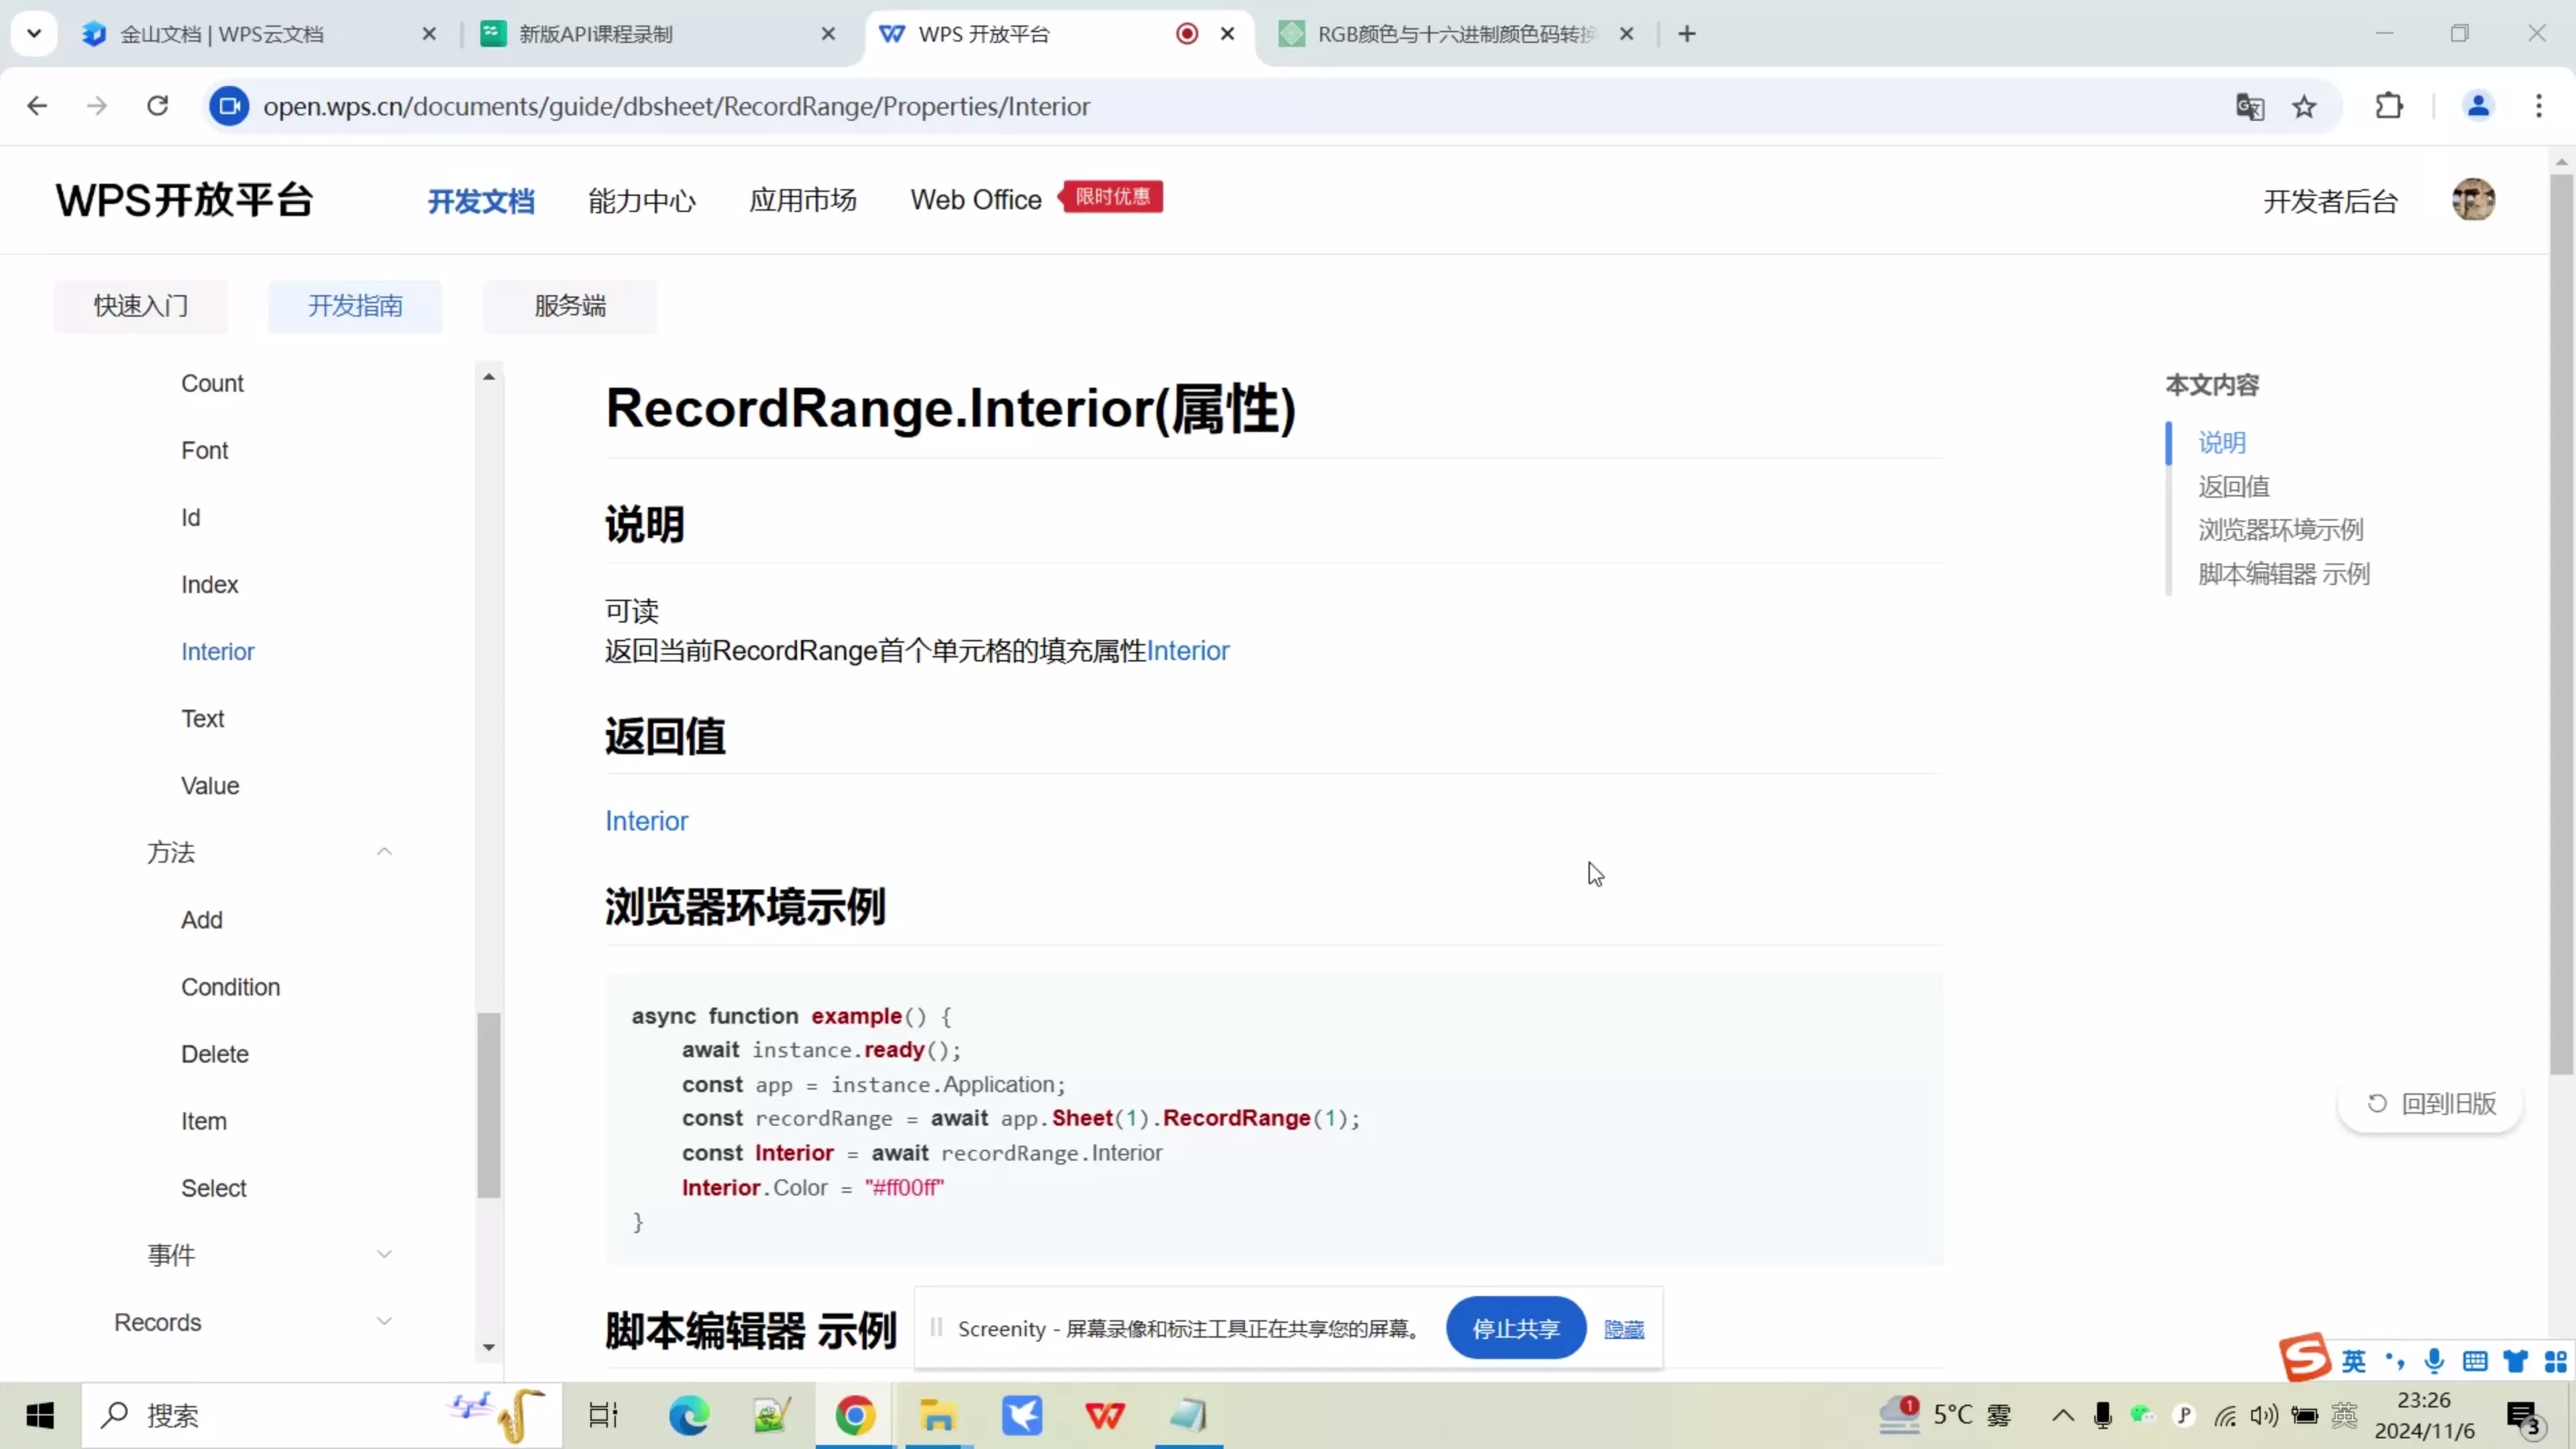The height and width of the screenshot is (1449, 2576).
Task: Click the Sogou input icon in system tray
Action: click(2305, 1360)
